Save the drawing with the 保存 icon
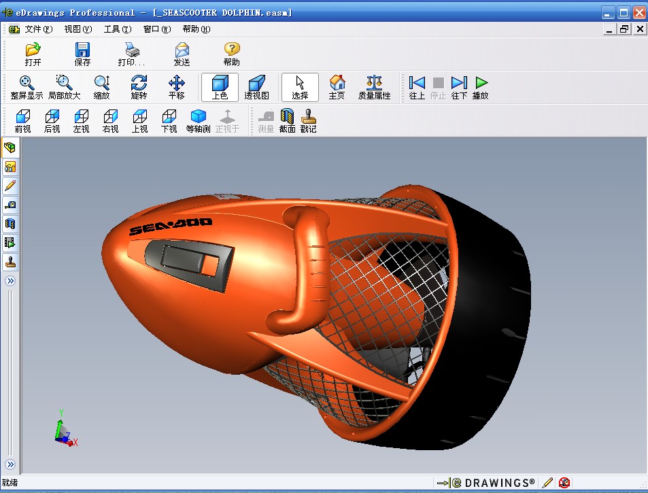This screenshot has width=648, height=493. point(82,54)
